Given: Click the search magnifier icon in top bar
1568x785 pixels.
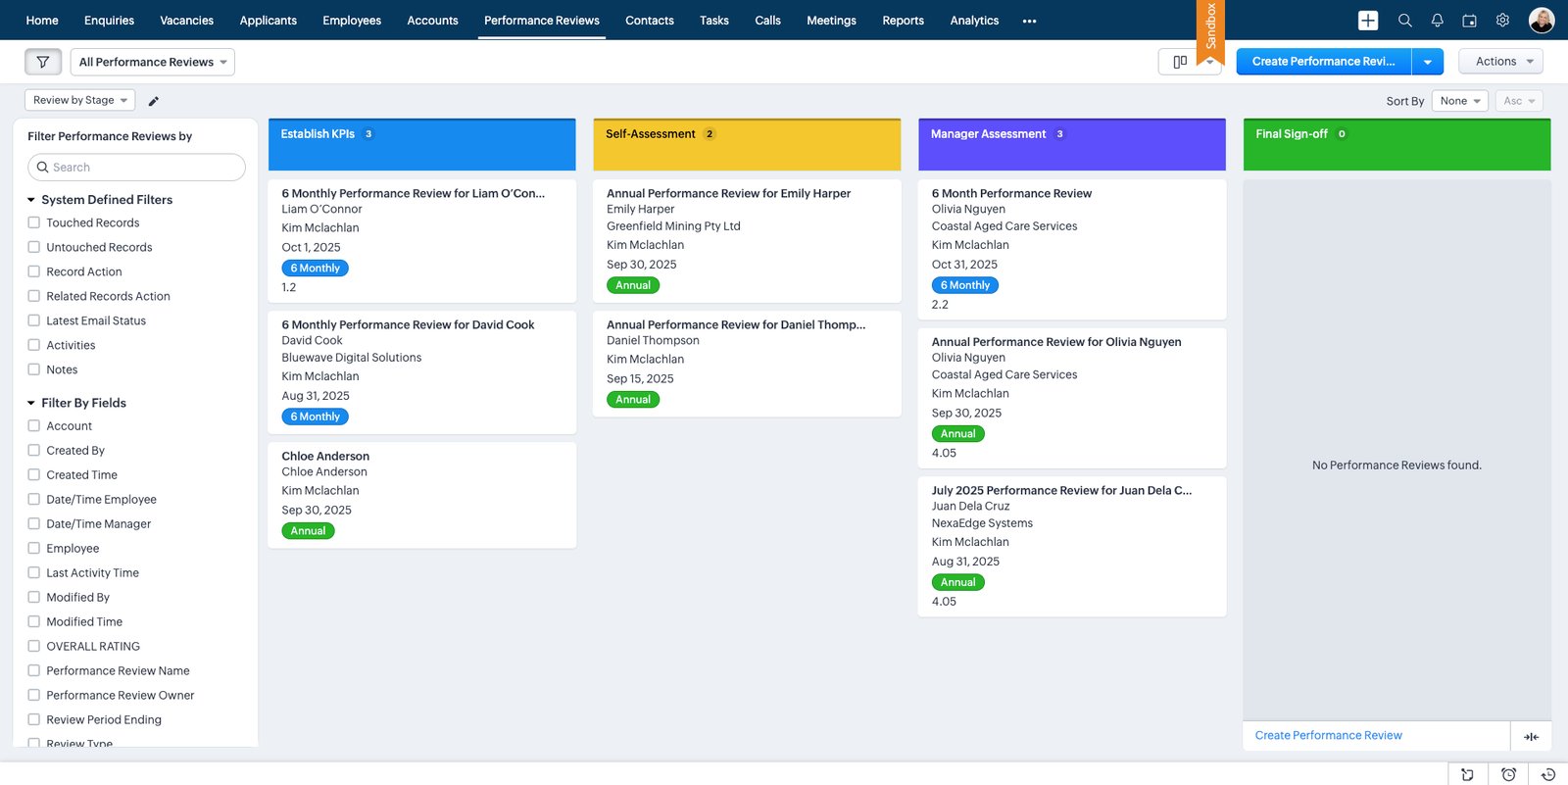Looking at the screenshot, I should [1404, 21].
